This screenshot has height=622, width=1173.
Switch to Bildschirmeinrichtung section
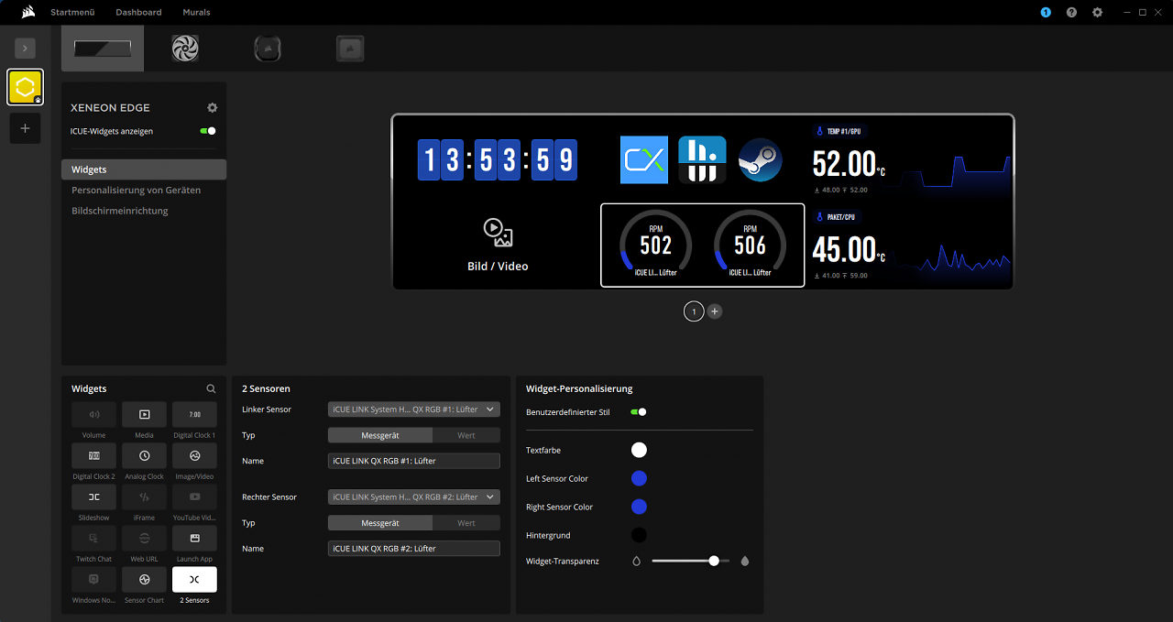coord(120,211)
